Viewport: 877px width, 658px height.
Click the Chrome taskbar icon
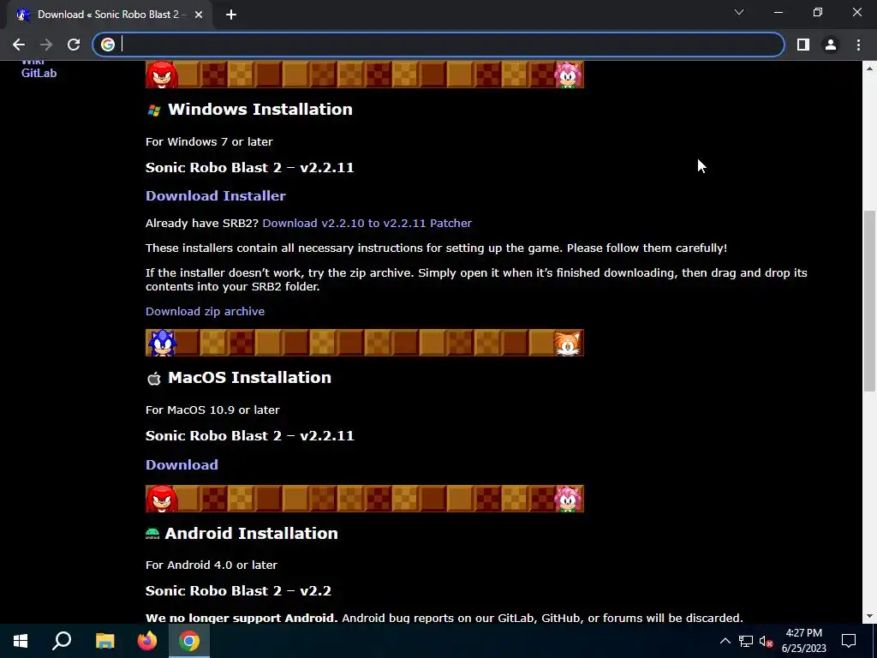tap(189, 641)
